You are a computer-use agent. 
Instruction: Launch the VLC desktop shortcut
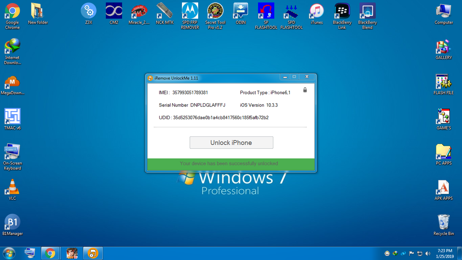point(12,190)
